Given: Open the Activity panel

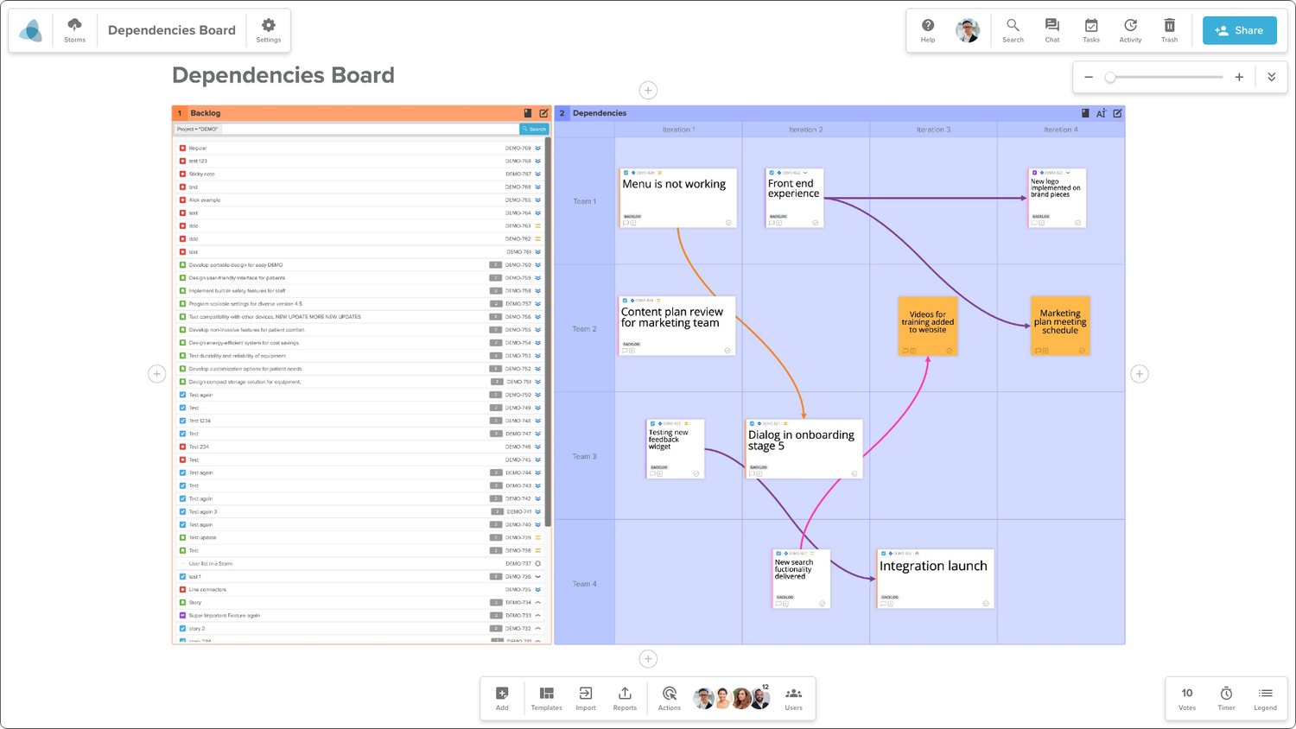Looking at the screenshot, I should pos(1130,29).
